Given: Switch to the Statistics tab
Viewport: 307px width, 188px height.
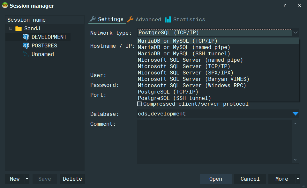Looking at the screenshot, I should click(x=185, y=19).
